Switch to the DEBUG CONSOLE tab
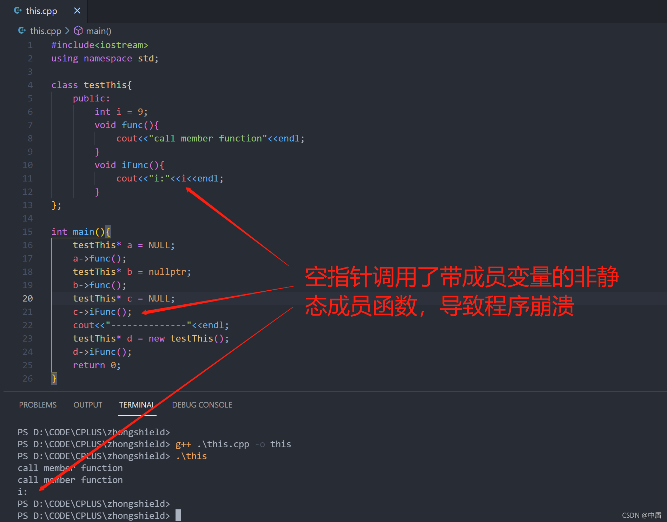This screenshot has width=667, height=522. point(202,405)
